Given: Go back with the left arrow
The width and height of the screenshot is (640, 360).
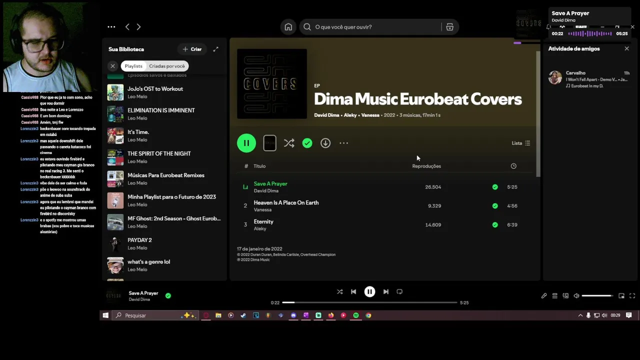Looking at the screenshot, I should (x=127, y=27).
